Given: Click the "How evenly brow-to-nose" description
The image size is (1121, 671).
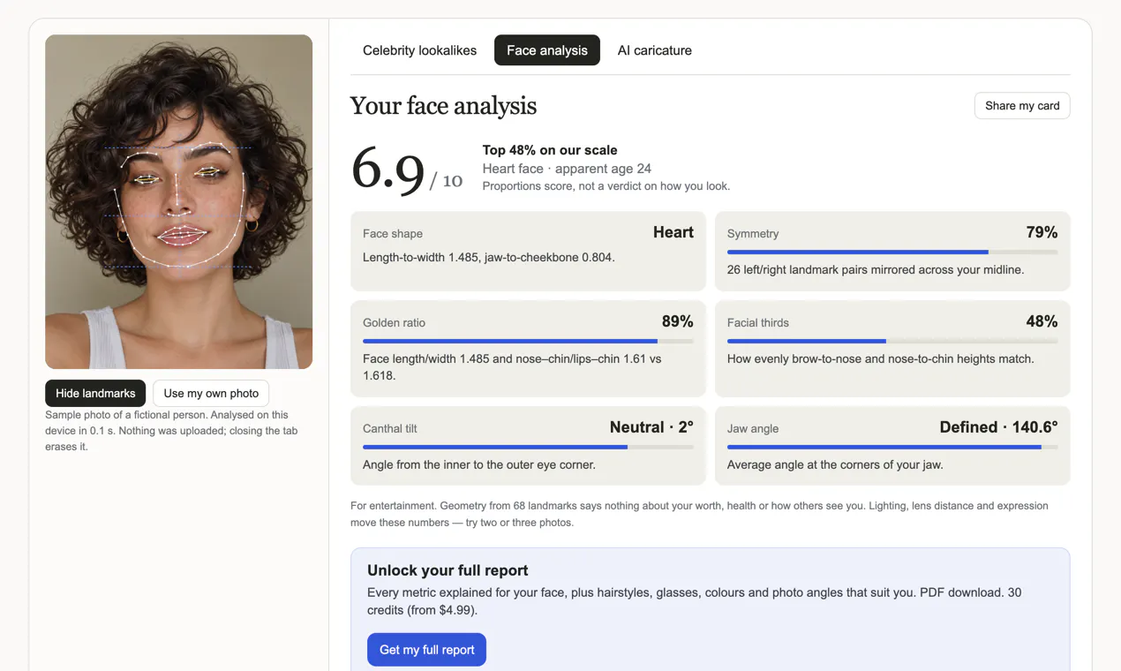Looking at the screenshot, I should pos(881,359).
